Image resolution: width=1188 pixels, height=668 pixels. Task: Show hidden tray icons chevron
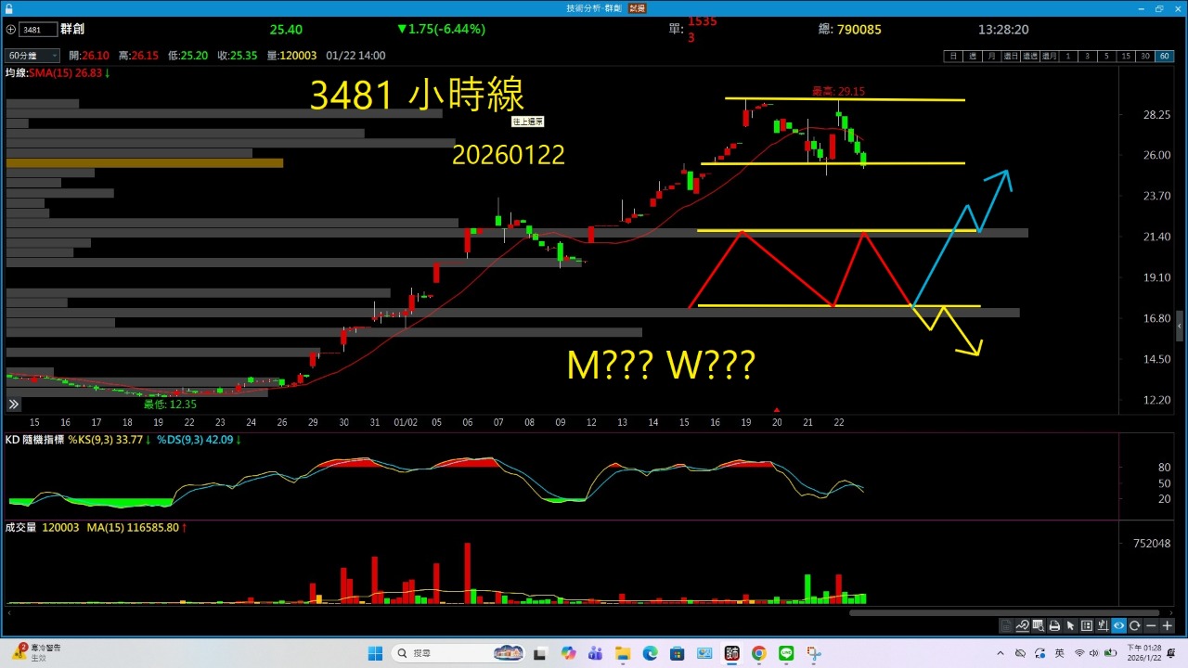click(x=1001, y=653)
